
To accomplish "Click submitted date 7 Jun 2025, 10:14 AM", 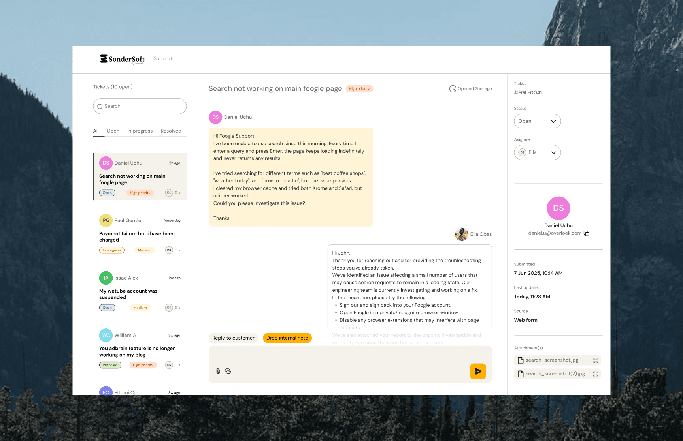I will point(538,273).
